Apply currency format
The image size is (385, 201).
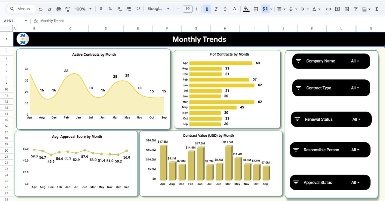[101, 9]
